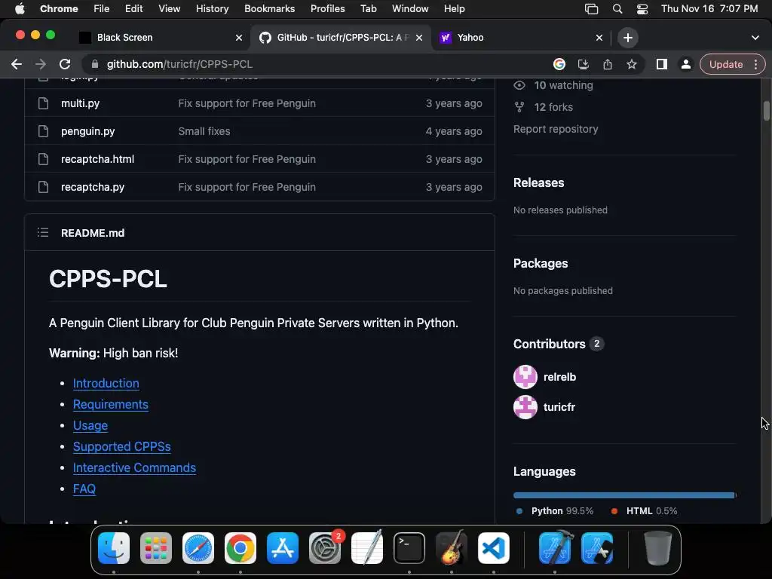Click the blue Python languages bar
The image size is (772, 579).
pos(623,495)
